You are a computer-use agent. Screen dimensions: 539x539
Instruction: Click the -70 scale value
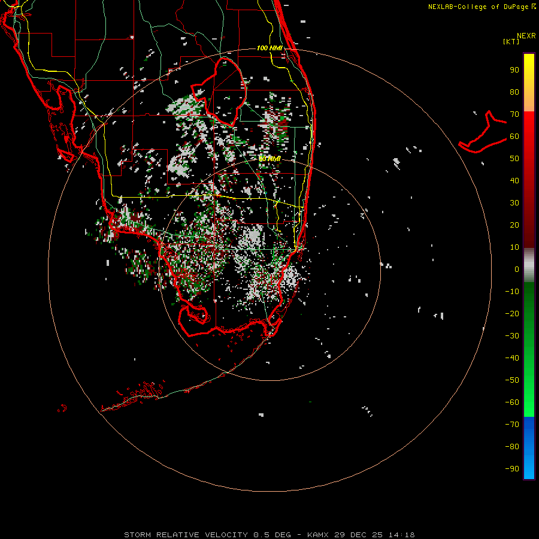click(x=512, y=424)
